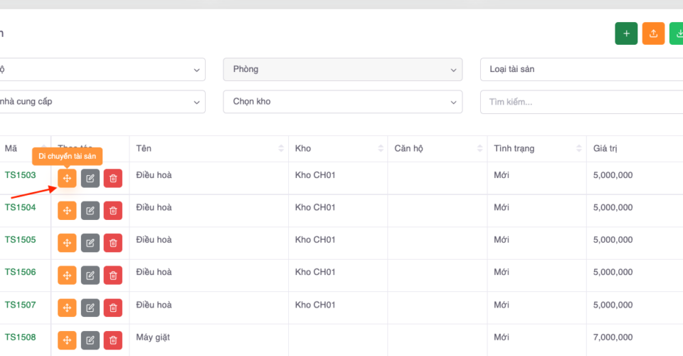Expand the Chọn kho dropdown

[x=342, y=102]
